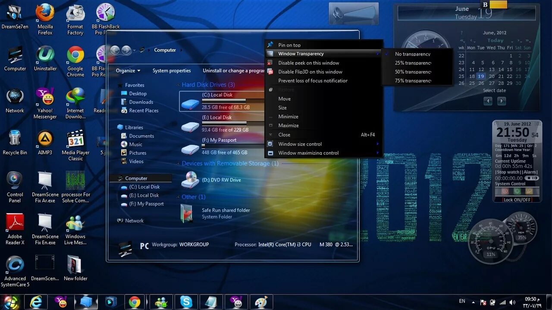Click the Forward arrow in the Computer window
This screenshot has height=310, width=552.
coord(126,50)
